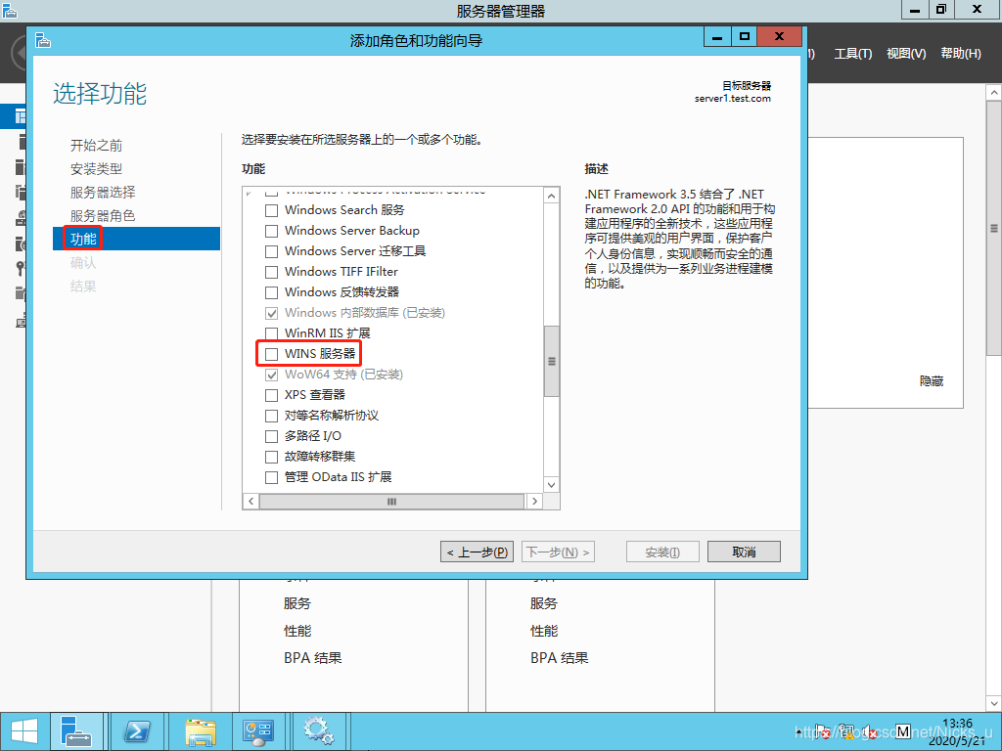Image resolution: width=1002 pixels, height=751 pixels.
Task: Go to the 服务器角色 wizard step
Action: 103,216
